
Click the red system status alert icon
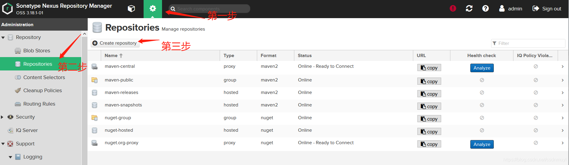point(453,9)
